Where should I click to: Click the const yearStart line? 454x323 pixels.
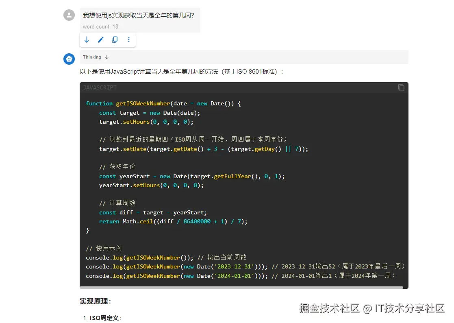pos(192,176)
